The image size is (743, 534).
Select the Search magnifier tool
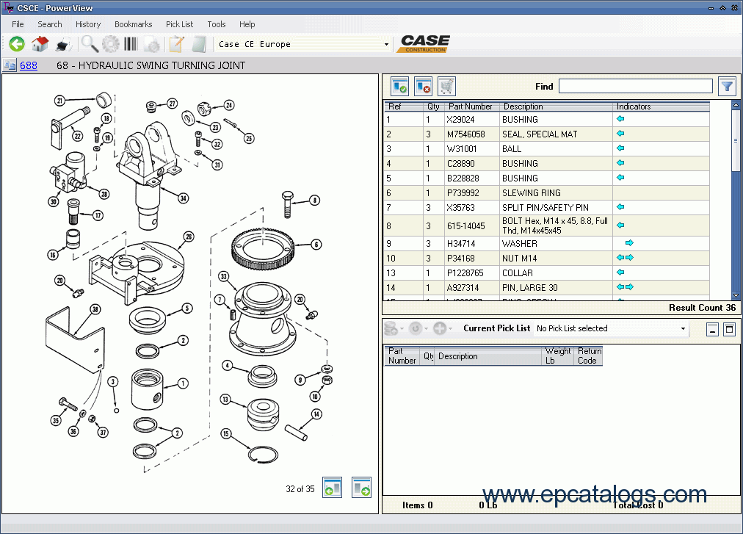[x=90, y=44]
